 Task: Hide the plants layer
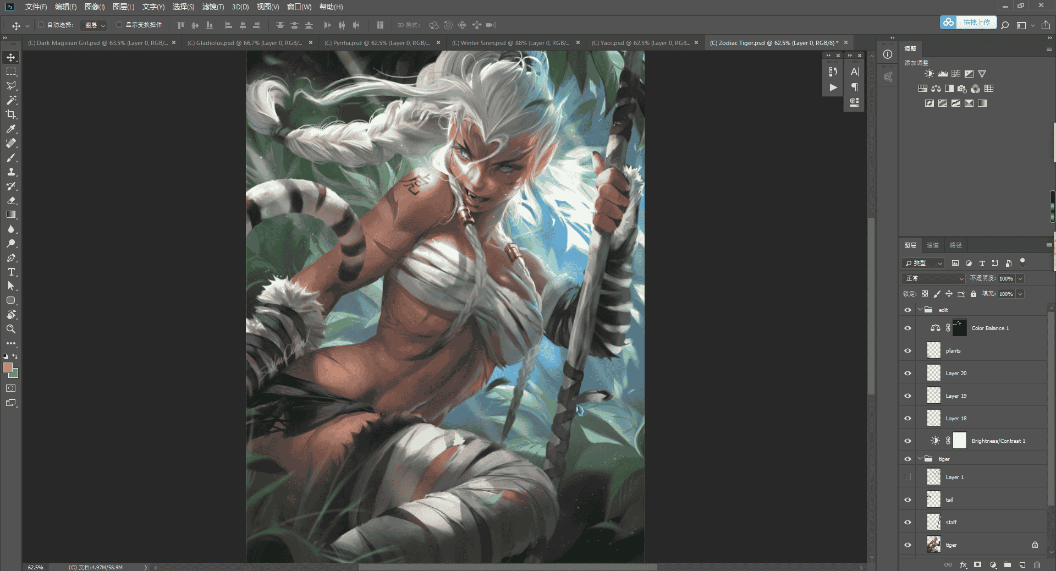[x=908, y=351]
